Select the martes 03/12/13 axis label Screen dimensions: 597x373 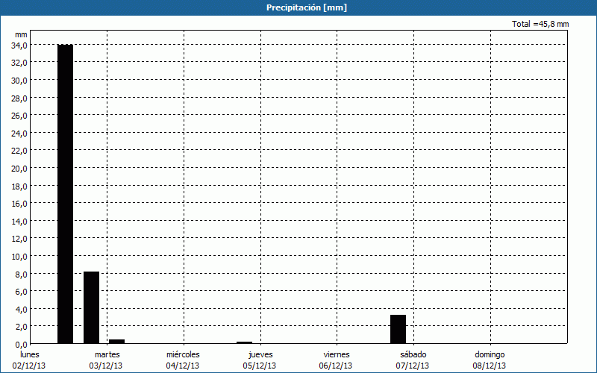[106, 360]
